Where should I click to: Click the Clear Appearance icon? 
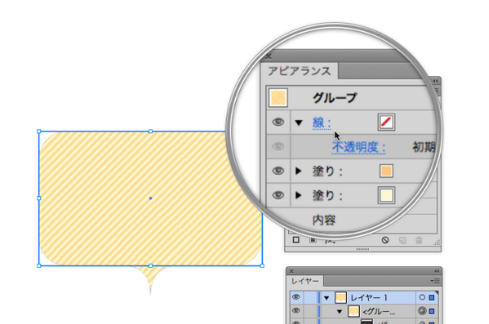pyautogui.click(x=385, y=240)
